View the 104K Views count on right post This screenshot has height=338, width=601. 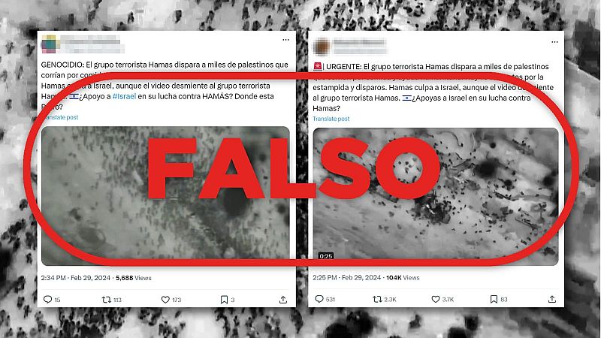(x=403, y=277)
